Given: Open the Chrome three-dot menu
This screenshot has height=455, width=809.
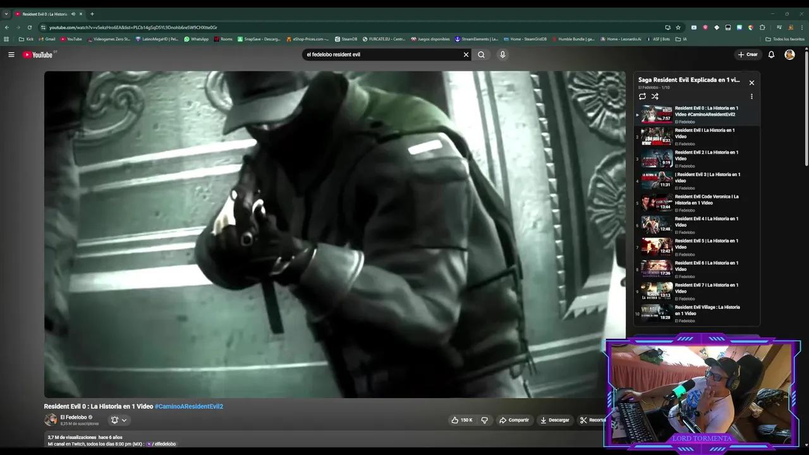Looking at the screenshot, I should point(801,27).
